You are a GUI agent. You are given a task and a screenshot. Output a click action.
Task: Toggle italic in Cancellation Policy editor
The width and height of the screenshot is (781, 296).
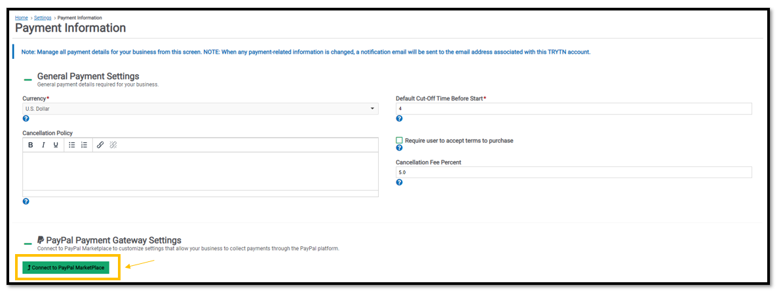click(43, 145)
